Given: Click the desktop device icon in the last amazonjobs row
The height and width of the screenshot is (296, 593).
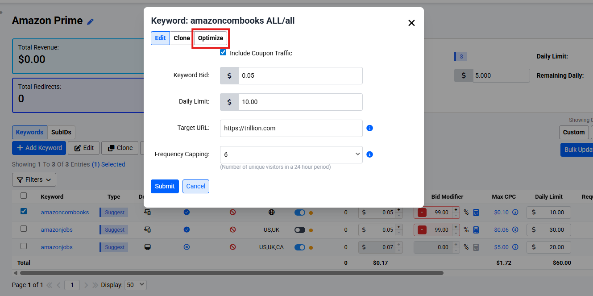Looking at the screenshot, I should point(147,247).
